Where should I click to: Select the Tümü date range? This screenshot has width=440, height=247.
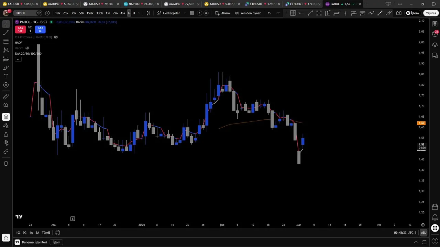tap(46, 233)
